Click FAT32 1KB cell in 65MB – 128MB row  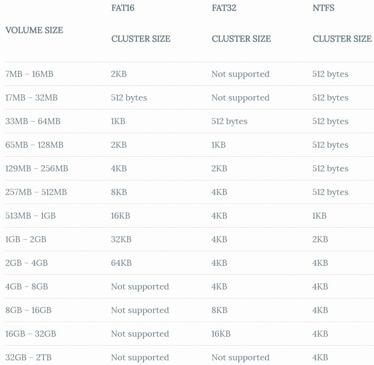coord(218,145)
